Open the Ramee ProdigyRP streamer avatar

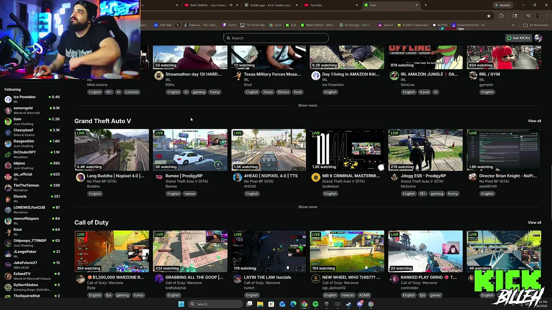[159, 177]
